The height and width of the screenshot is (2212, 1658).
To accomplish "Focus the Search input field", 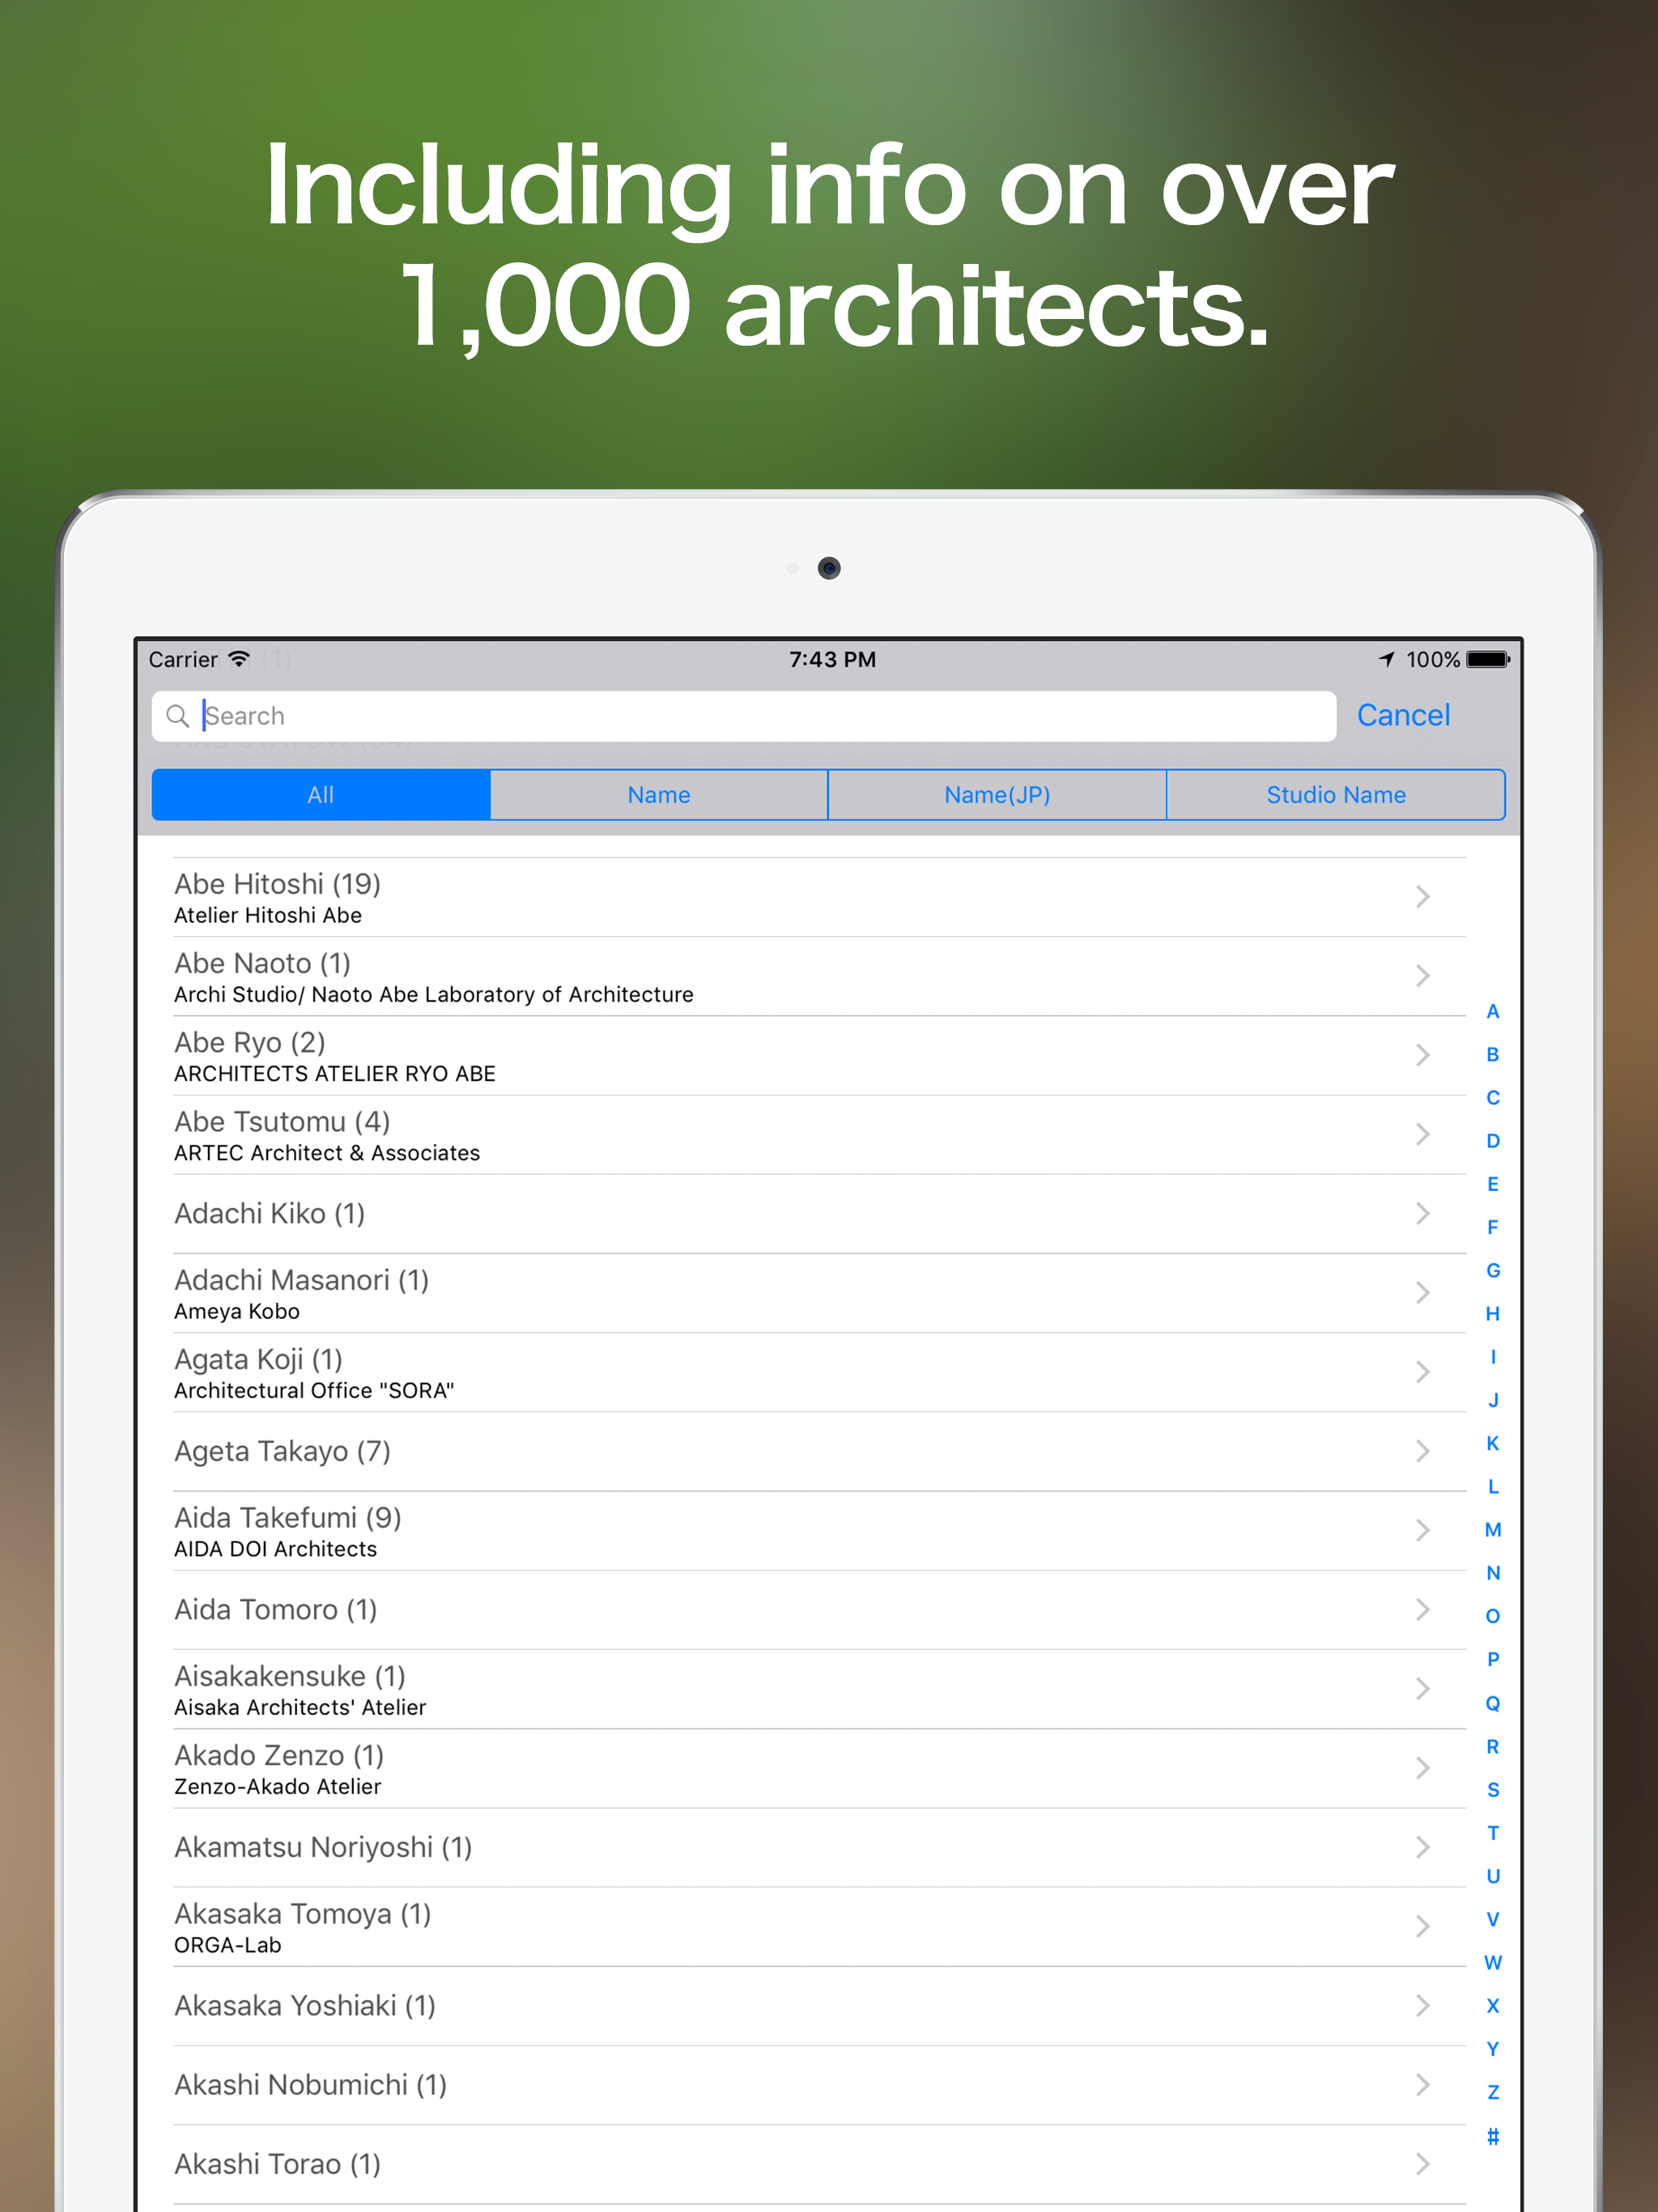I will 744,716.
